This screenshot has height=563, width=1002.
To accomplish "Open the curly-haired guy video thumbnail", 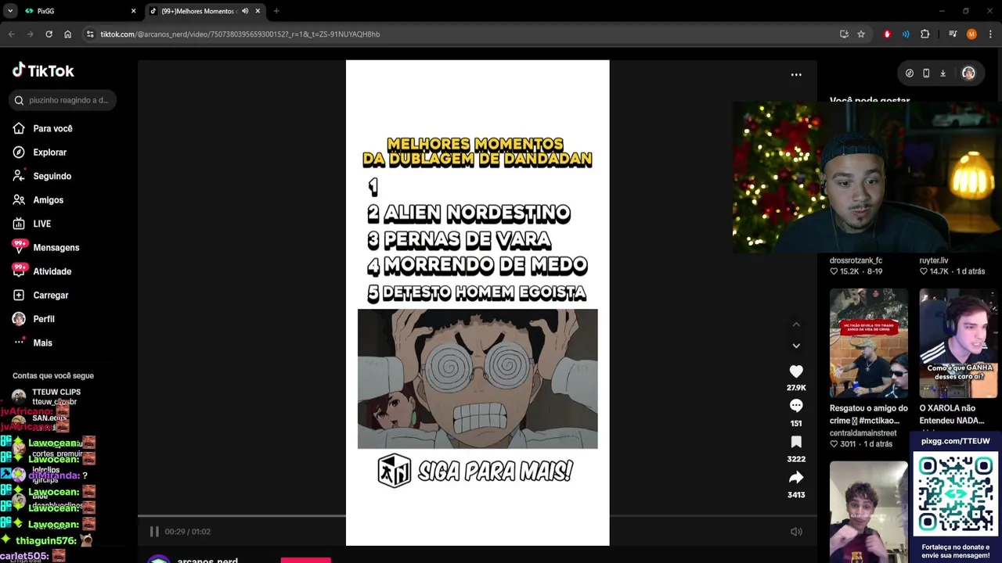I will pos(869,511).
